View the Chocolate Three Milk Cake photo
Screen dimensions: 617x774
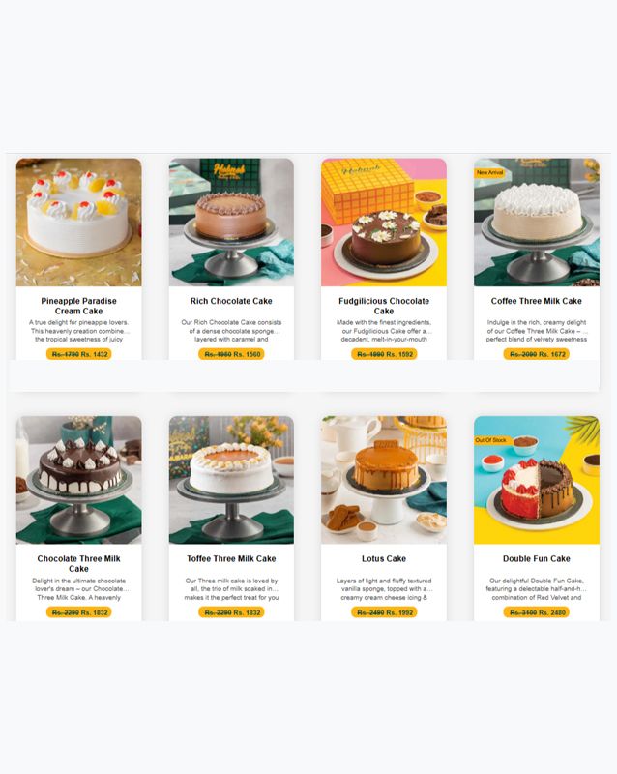coord(79,480)
